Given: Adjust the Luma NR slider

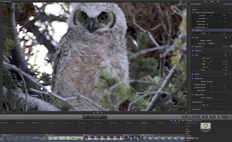Looking at the screenshot, I should pos(211,16).
